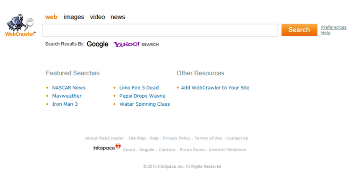
Task: Open the Privacy Policy footer link
Action: (x=177, y=138)
